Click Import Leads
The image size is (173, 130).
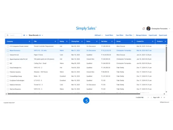pos(153,35)
